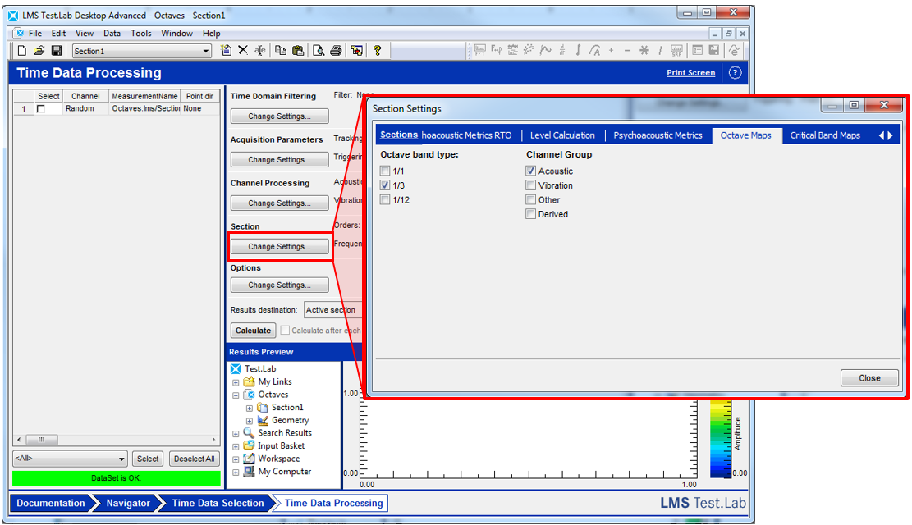
Task: Delete with the X toolbar icon
Action: tap(243, 51)
